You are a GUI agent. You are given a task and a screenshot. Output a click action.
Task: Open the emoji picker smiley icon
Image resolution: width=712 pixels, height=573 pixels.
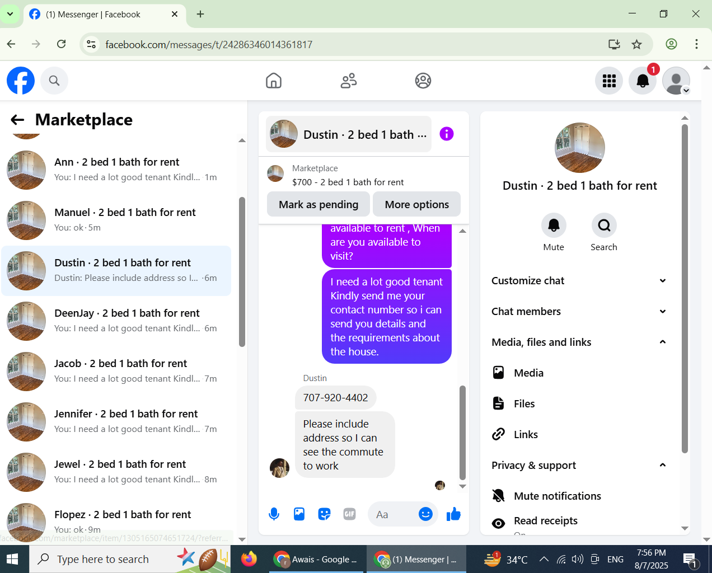(425, 514)
